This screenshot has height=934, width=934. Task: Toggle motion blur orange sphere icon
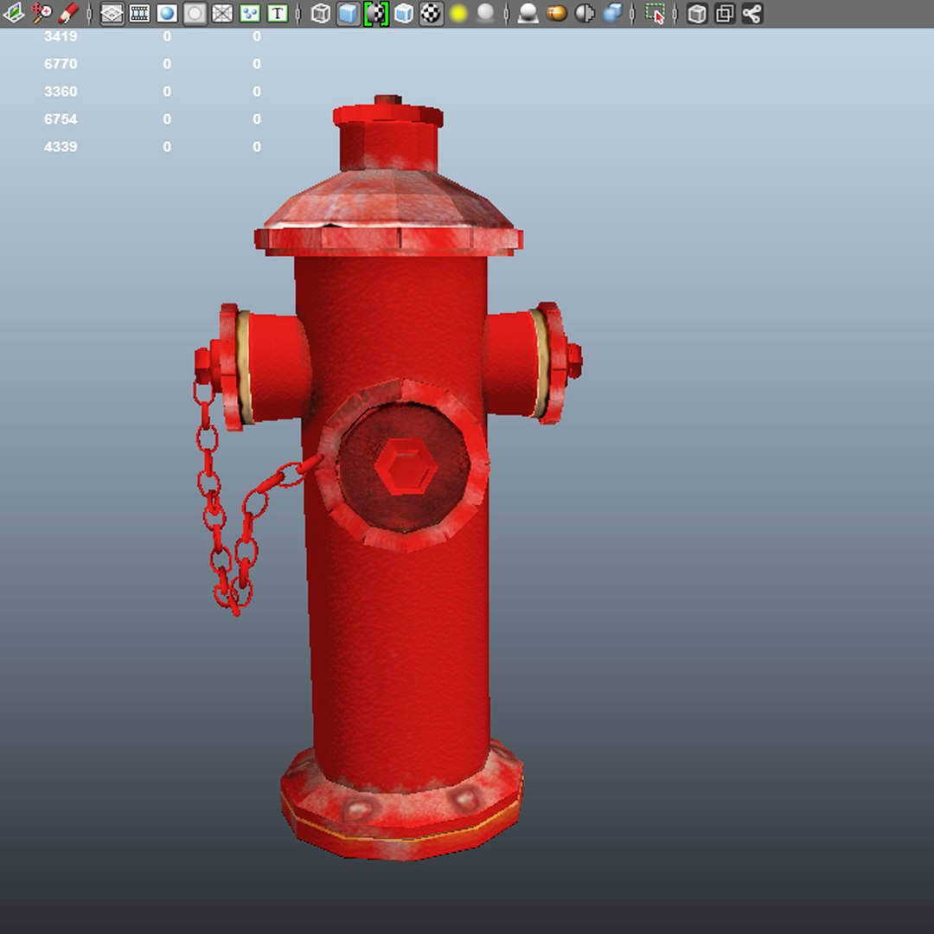tap(556, 13)
